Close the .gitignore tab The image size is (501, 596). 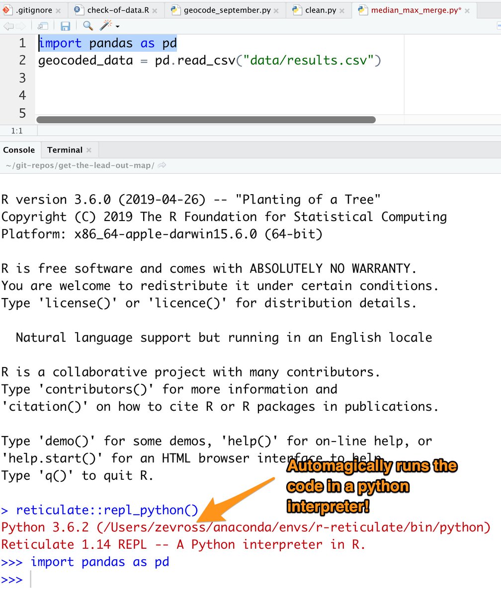[58, 10]
